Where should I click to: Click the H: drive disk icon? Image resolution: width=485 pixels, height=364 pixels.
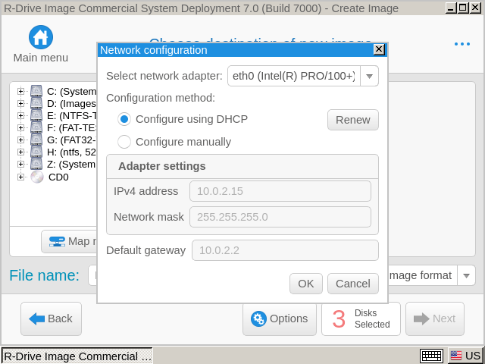coord(36,152)
